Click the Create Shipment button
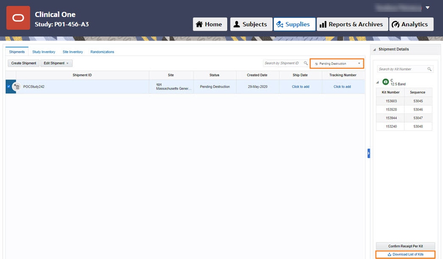 pos(24,63)
